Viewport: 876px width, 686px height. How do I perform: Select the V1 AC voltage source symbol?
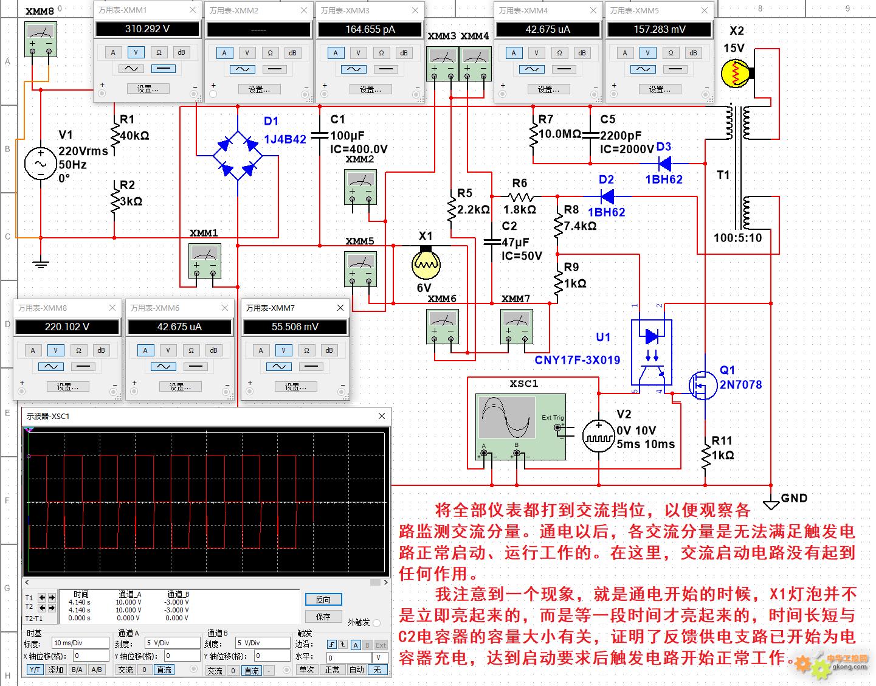(x=41, y=164)
